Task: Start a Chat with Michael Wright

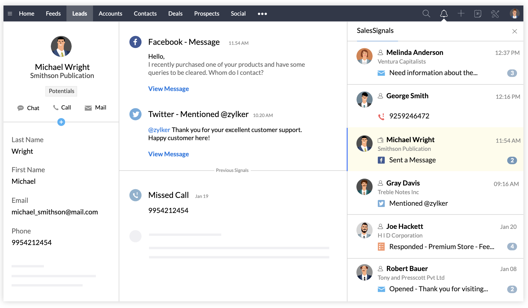Action: pos(28,108)
